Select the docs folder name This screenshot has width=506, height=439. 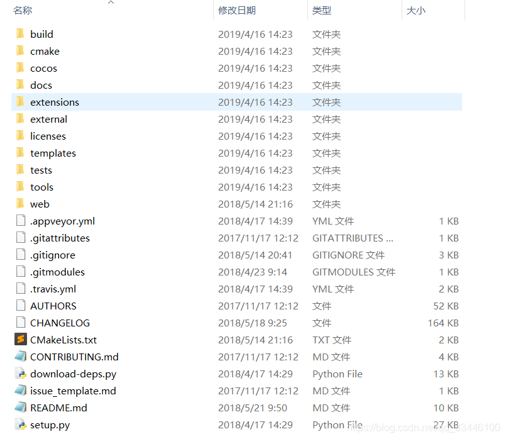coord(41,85)
